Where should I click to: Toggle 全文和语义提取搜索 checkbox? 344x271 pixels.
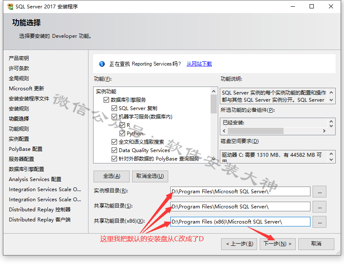click(x=114, y=142)
